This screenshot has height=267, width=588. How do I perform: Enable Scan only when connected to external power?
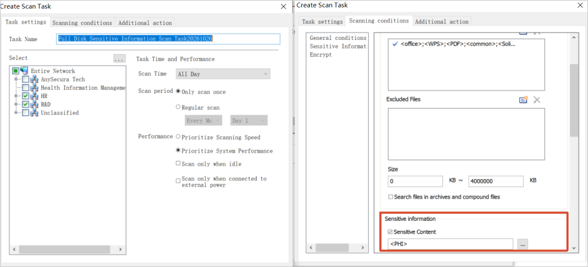tap(178, 181)
